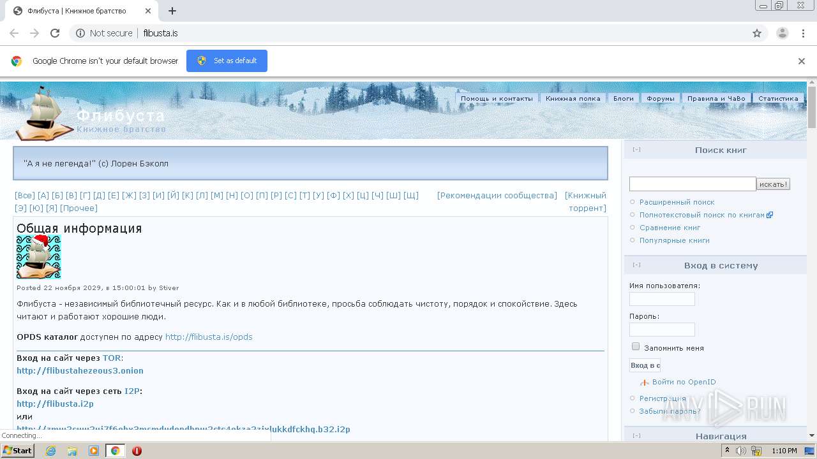Click the red stop-sign taskbar icon
The height and width of the screenshot is (459, 817).
click(x=137, y=451)
